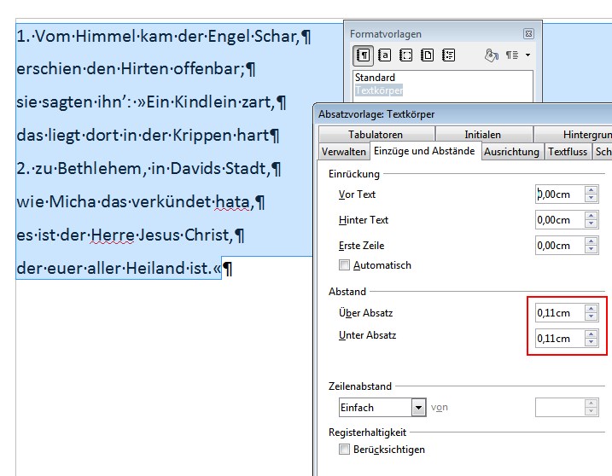
Task: Switch to the Verwalten tab
Action: 343,152
